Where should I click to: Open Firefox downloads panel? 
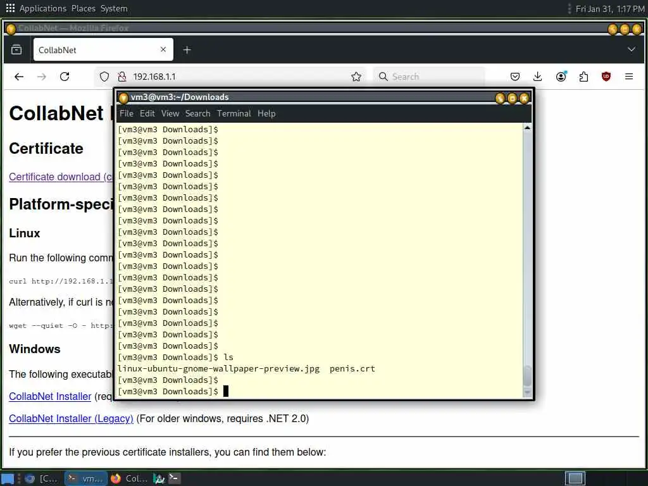tap(537, 77)
